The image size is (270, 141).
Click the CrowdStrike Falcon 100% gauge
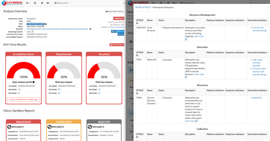tap(23, 70)
